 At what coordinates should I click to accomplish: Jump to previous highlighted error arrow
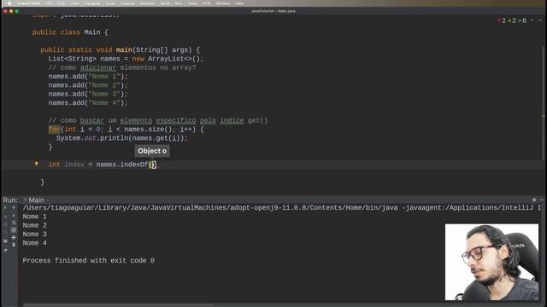coord(532,20)
